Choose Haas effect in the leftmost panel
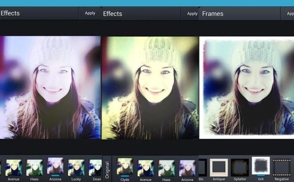 34,167
